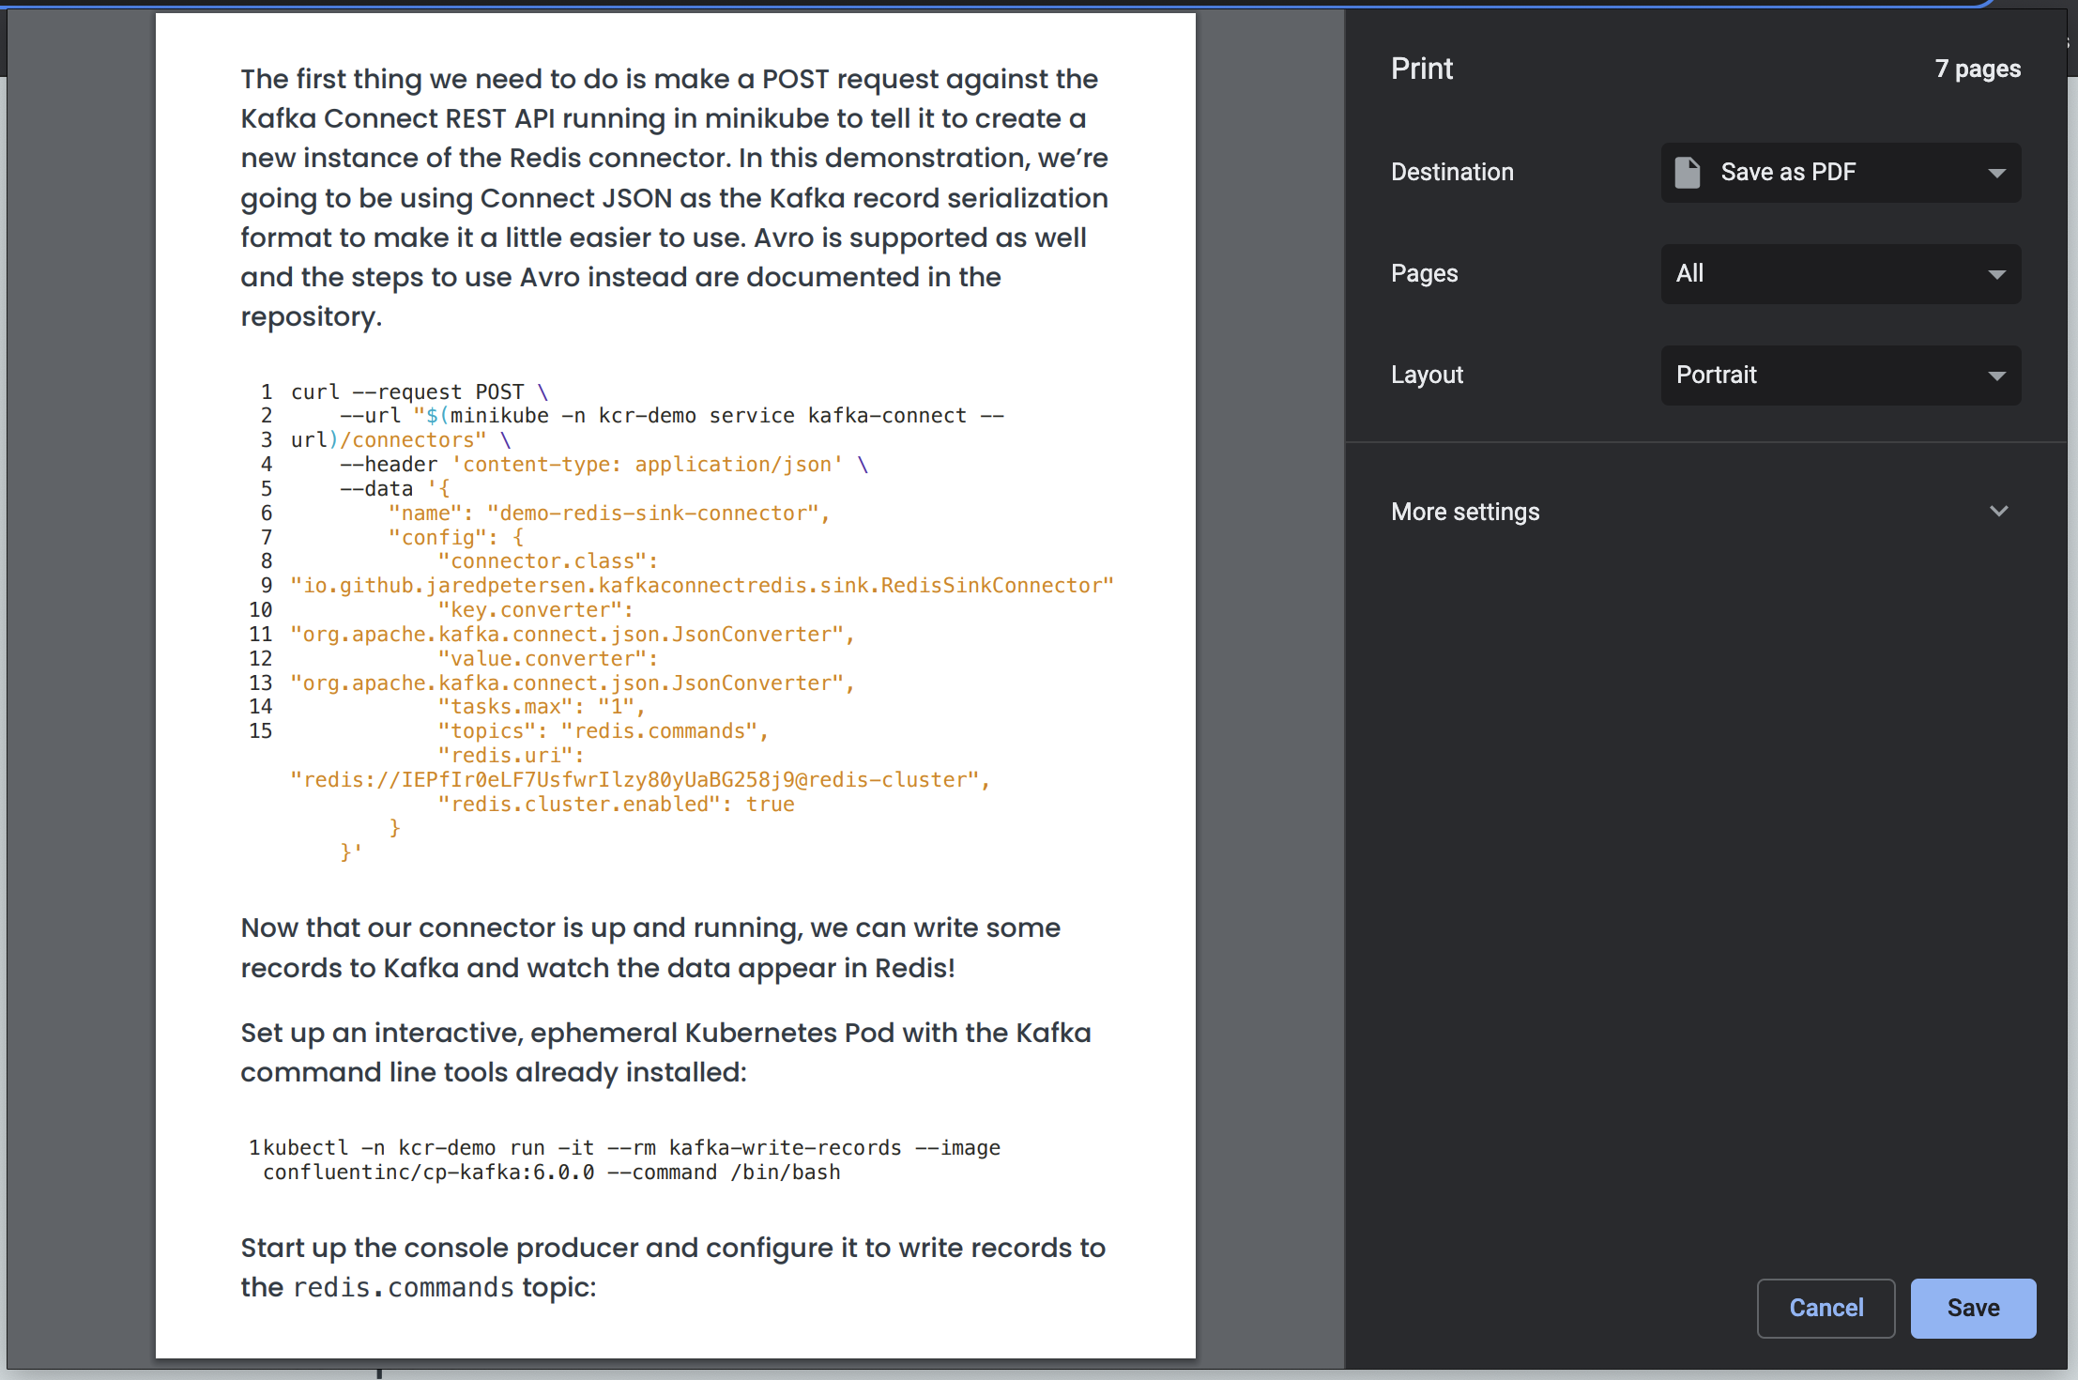The height and width of the screenshot is (1380, 2078).
Task: Open the Layout dropdown
Action: pos(1840,376)
